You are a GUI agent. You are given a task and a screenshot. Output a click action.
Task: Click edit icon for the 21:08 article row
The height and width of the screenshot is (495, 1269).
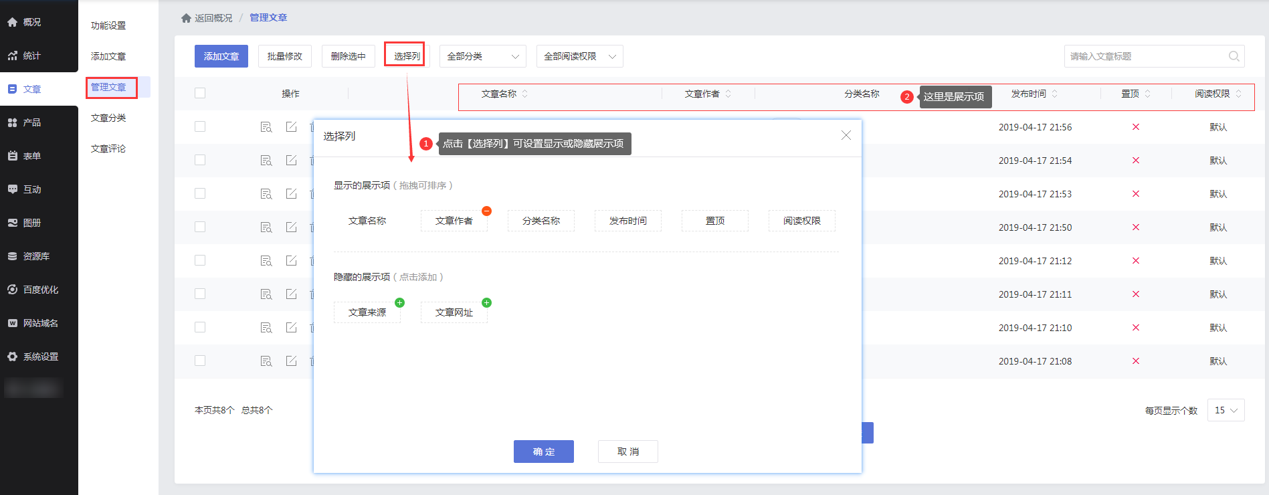[x=291, y=361]
